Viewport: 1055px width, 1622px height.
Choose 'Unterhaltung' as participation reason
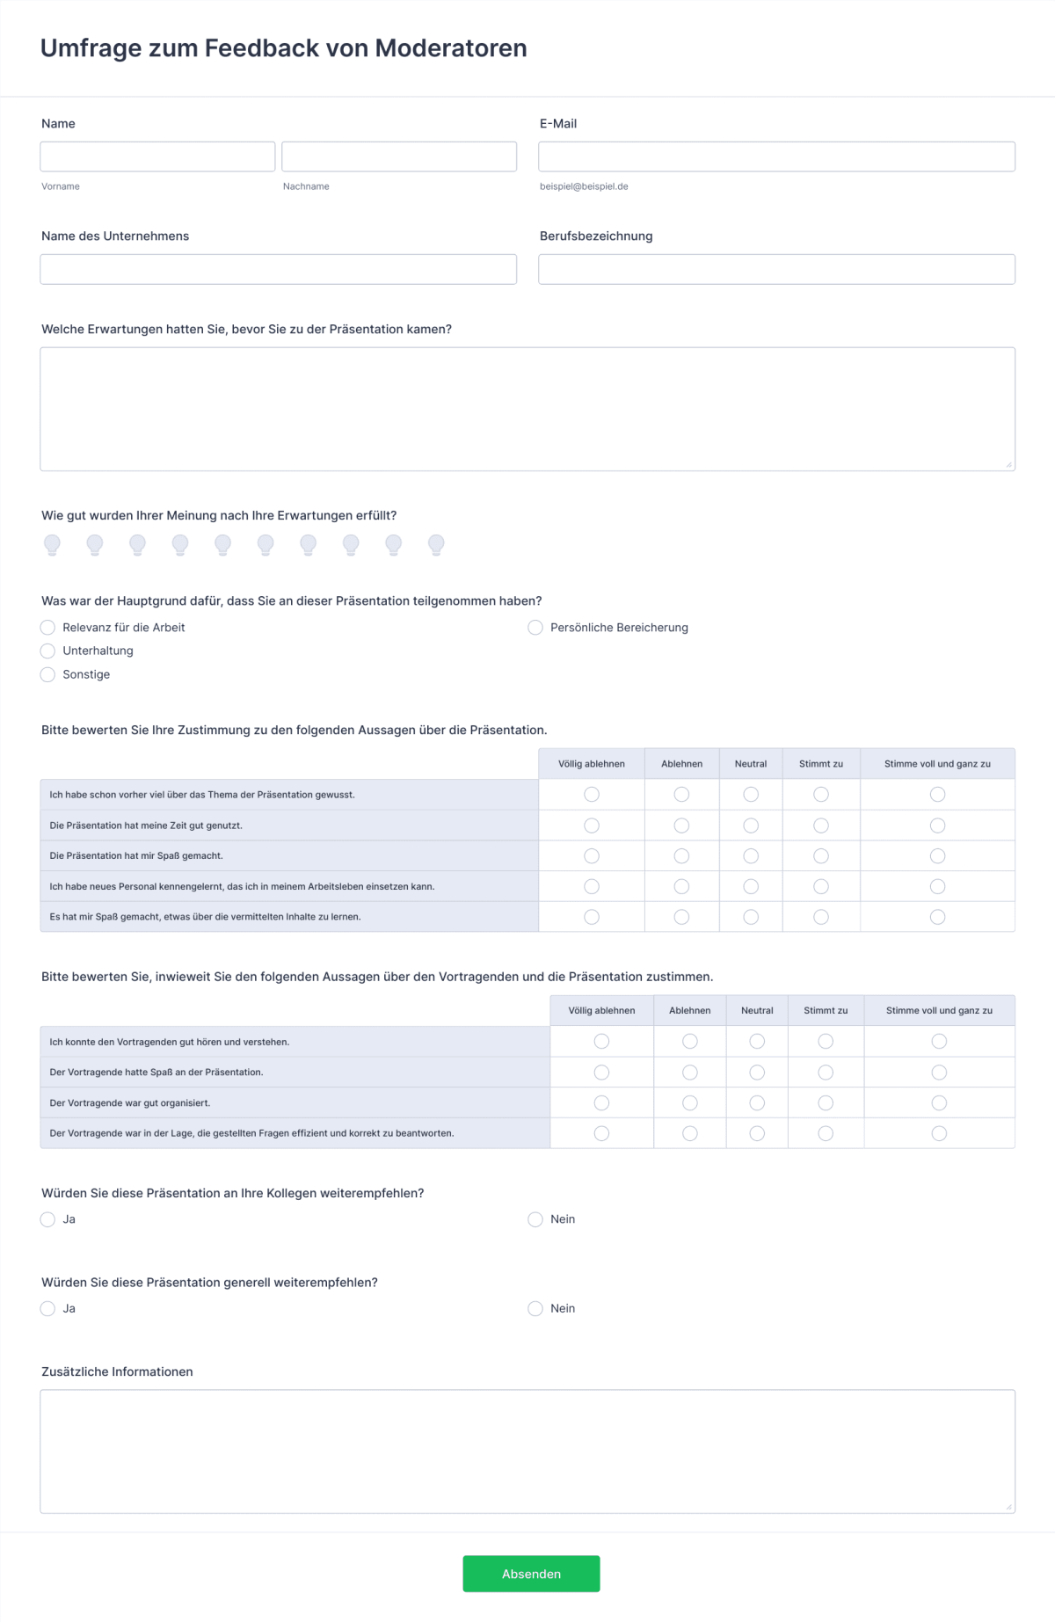47,651
